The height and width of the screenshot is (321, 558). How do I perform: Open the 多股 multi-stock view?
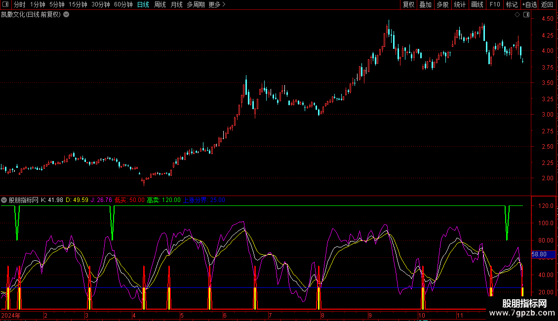tap(442, 4)
